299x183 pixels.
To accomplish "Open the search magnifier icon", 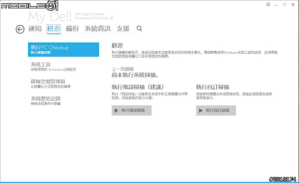I will click(139, 28).
